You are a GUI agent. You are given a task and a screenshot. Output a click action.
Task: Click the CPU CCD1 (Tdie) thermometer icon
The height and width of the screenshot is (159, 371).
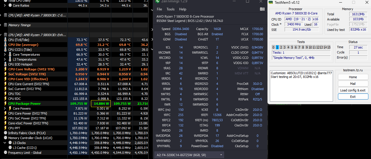tap(5, 50)
